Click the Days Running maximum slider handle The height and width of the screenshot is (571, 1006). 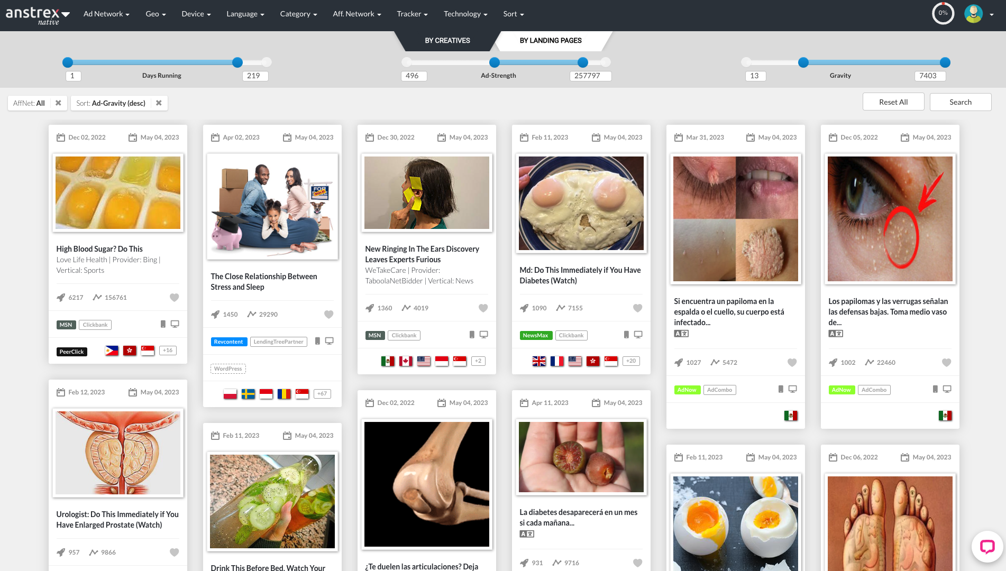[237, 62]
